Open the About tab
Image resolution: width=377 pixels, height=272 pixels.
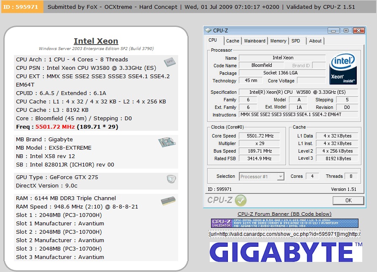[315, 41]
